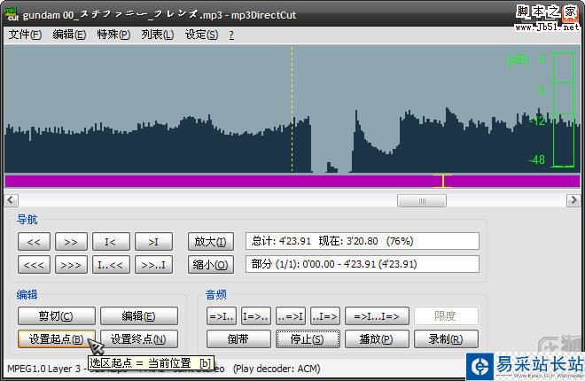Click the <<< fast back button
This screenshot has width=585, height=381.
coord(34,265)
